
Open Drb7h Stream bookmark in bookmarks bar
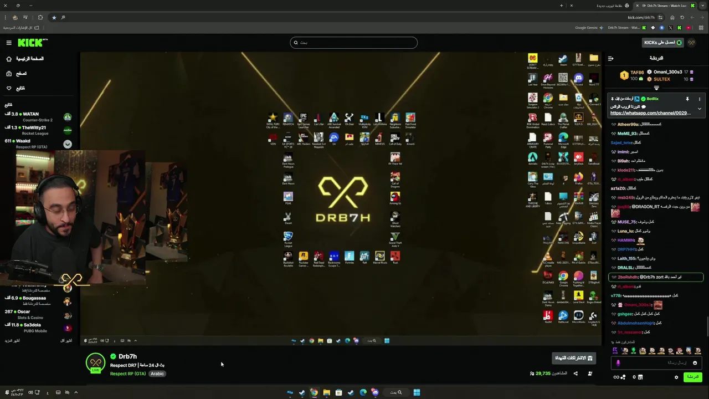(627, 28)
